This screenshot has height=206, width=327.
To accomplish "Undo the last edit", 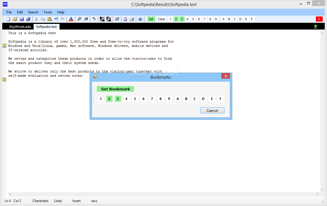I will coord(56,19).
